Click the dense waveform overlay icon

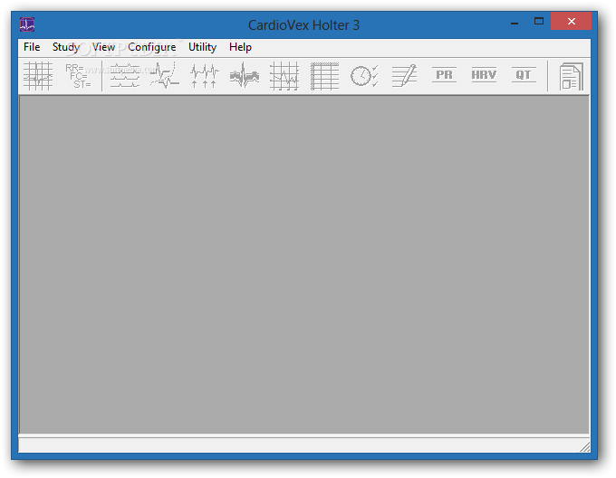tap(245, 76)
